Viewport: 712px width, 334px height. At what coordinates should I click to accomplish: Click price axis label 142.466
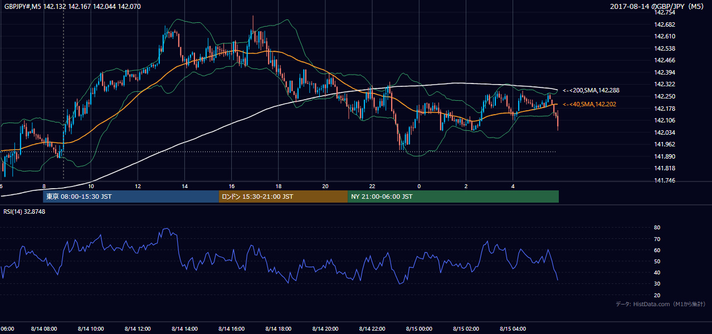pyautogui.click(x=664, y=60)
